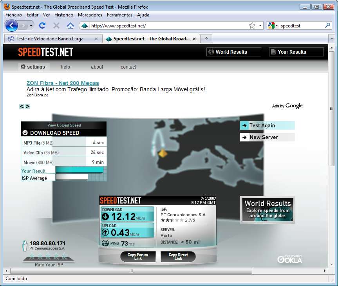
Task: Open the Marcadores menu
Action: [90, 15]
